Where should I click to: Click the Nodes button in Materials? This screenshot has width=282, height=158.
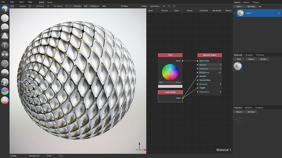(263, 59)
